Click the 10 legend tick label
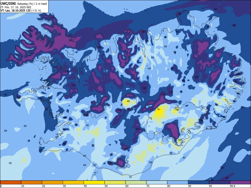Screen dimensions: 251x188 pyautogui.click(x=23, y=186)
